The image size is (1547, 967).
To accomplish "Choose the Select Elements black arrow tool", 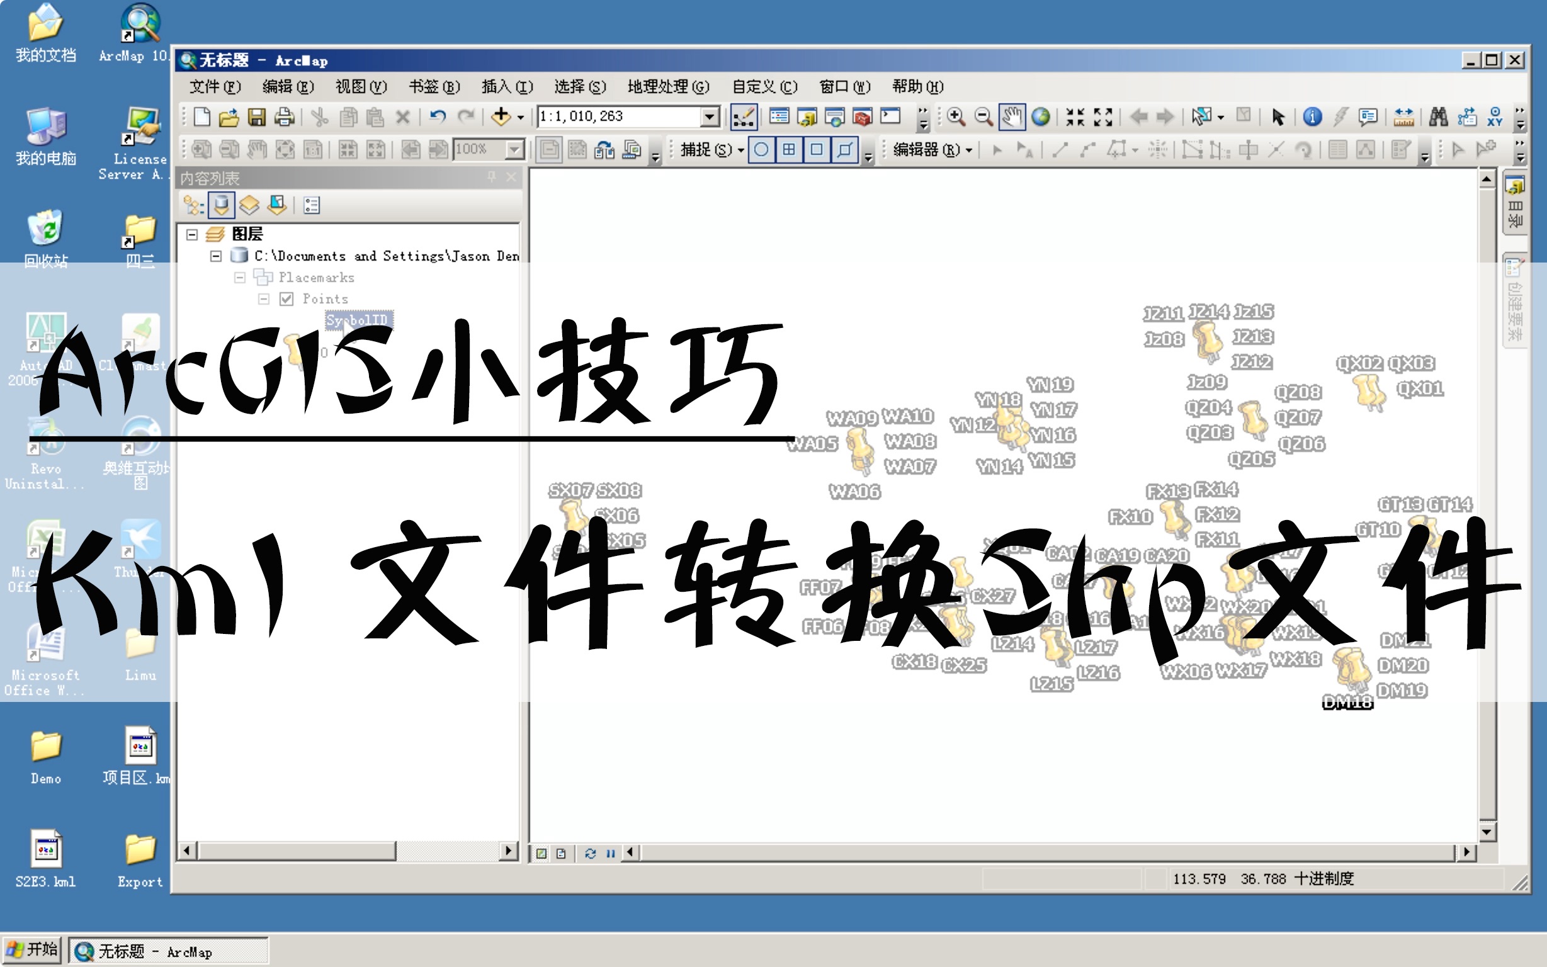I will click(x=1278, y=116).
